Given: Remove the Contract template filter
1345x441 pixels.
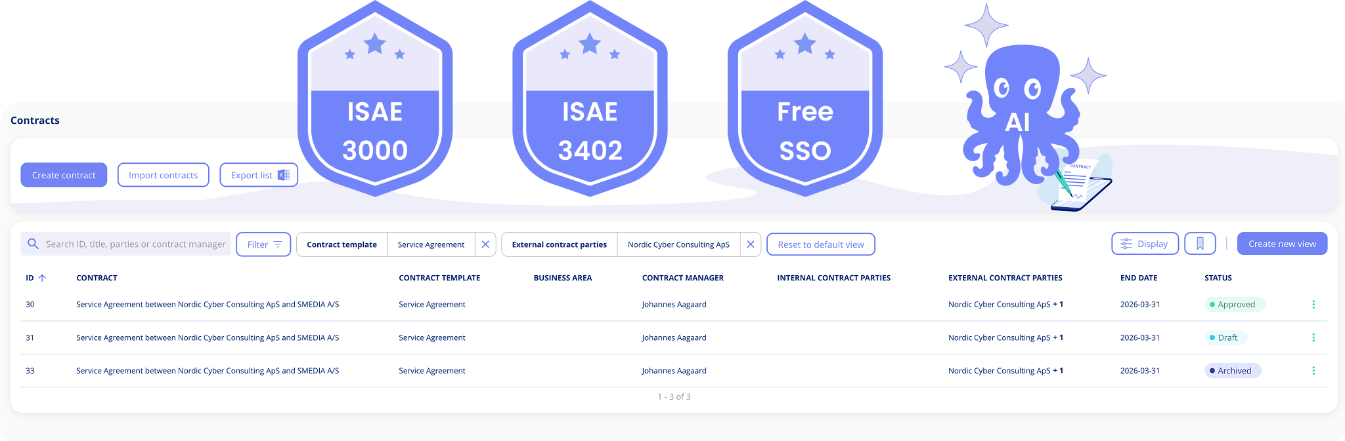Looking at the screenshot, I should tap(485, 244).
